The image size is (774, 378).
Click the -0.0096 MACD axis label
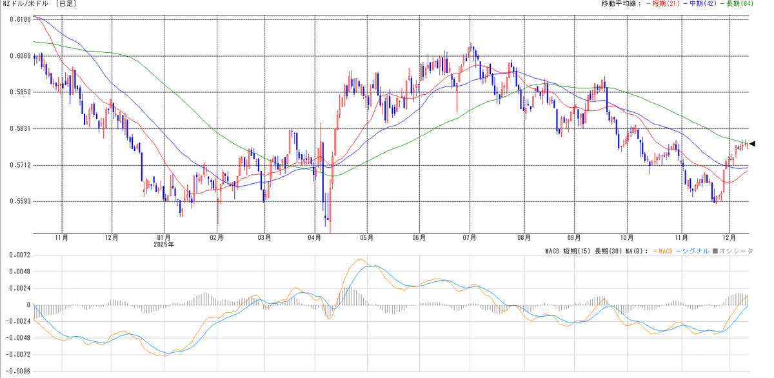click(18, 372)
